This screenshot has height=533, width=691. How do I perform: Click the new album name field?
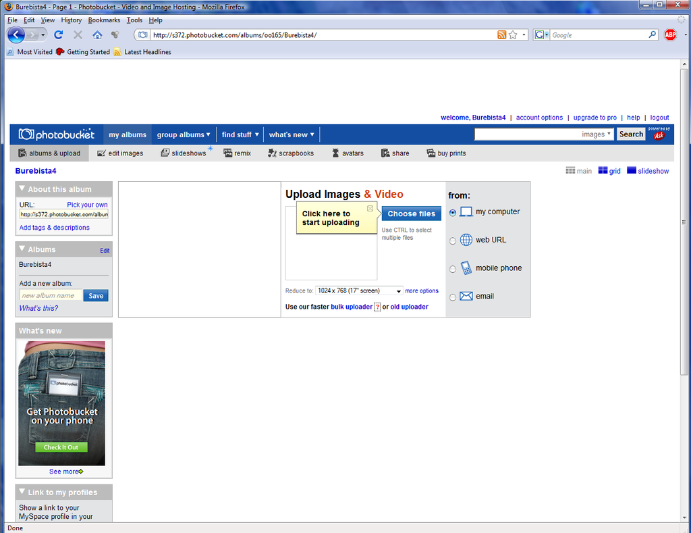coord(50,296)
